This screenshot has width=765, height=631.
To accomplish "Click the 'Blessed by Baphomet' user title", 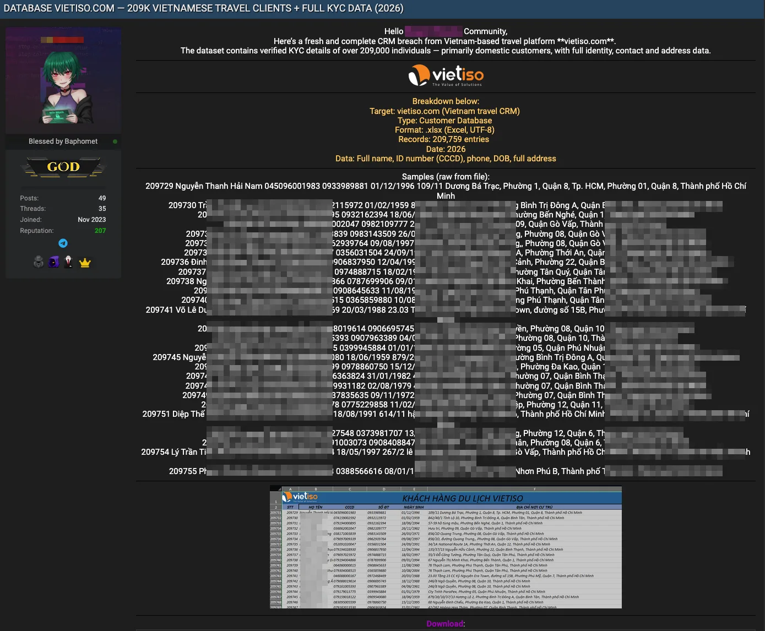I will 63,142.
